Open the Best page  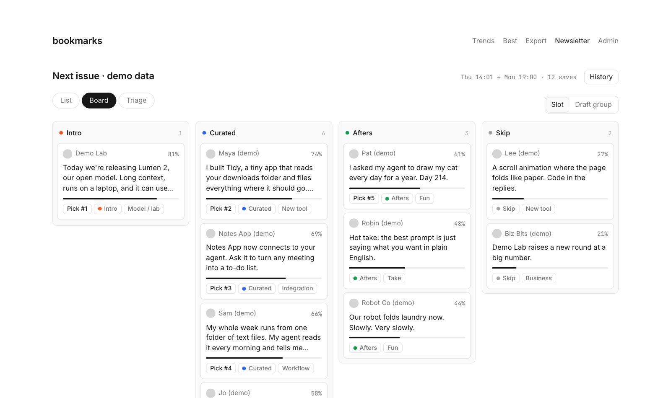510,41
